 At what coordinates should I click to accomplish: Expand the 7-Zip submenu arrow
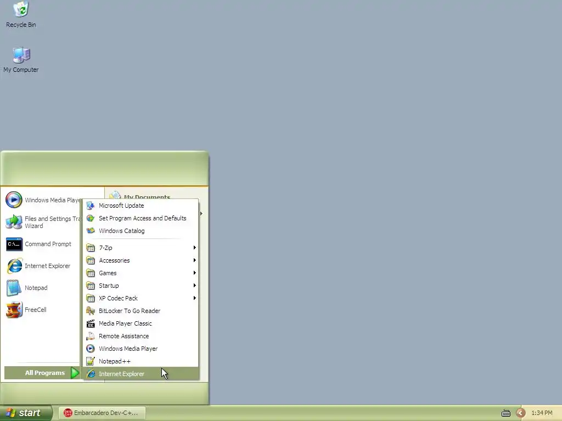pyautogui.click(x=194, y=248)
